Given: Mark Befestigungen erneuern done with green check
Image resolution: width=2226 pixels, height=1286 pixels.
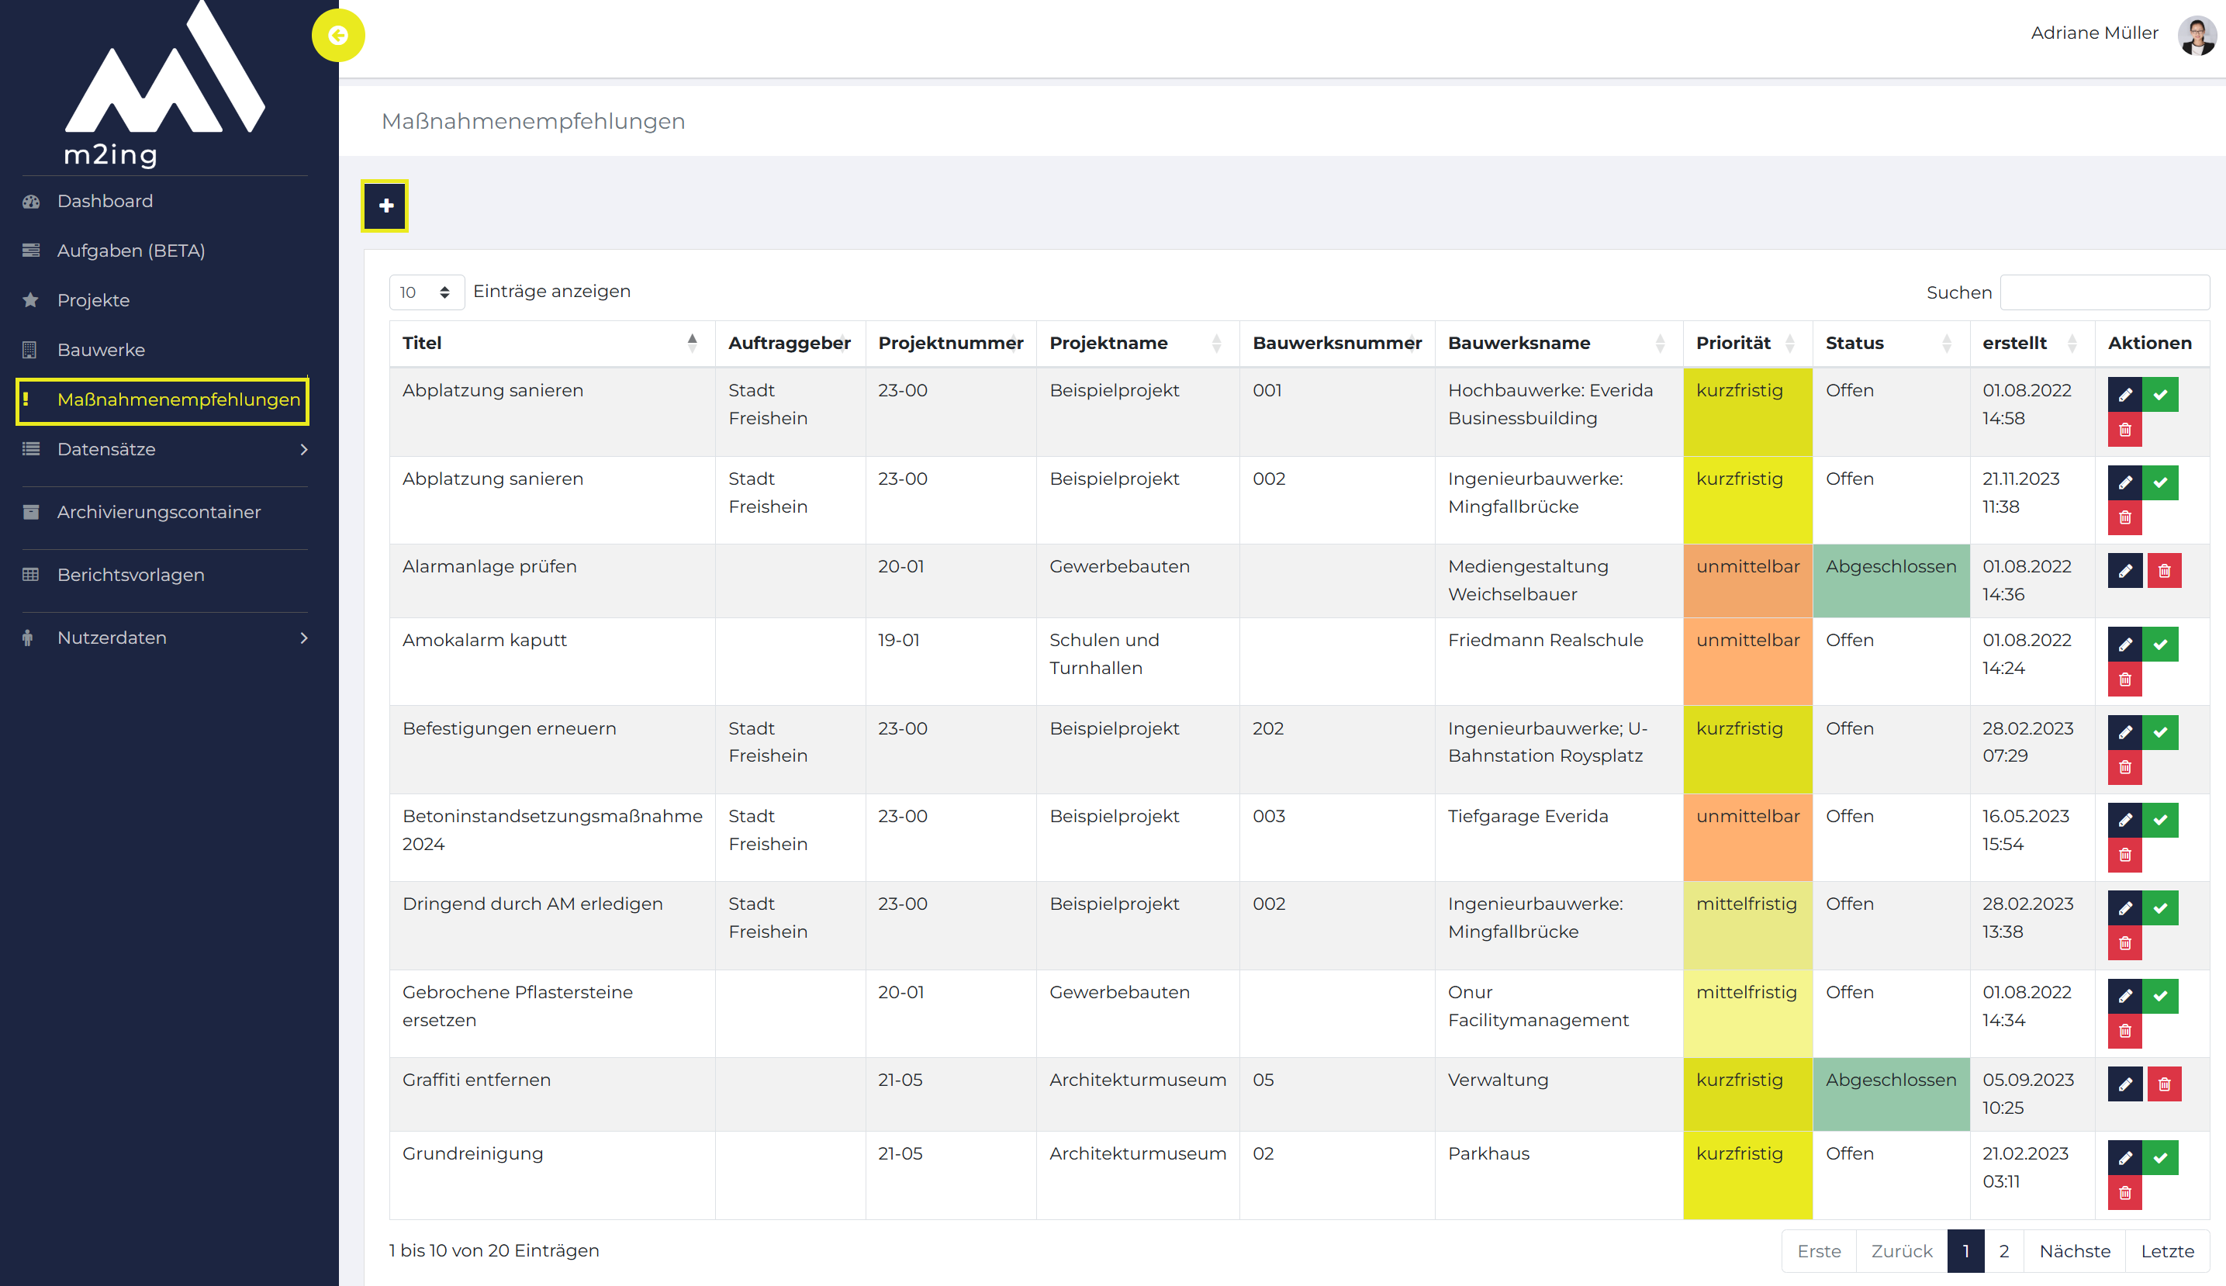Looking at the screenshot, I should (2160, 732).
